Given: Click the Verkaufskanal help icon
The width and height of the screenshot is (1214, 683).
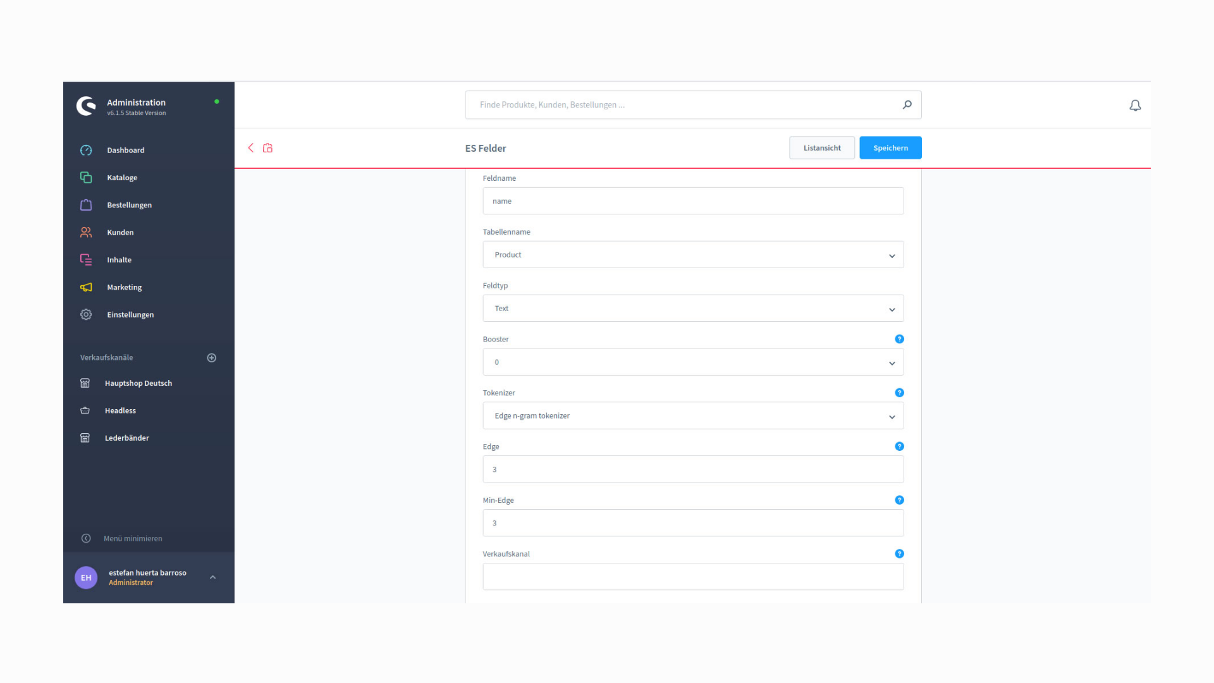Looking at the screenshot, I should [899, 554].
